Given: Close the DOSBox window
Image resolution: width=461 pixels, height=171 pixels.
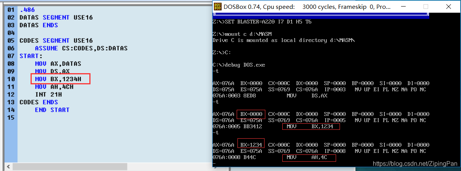Looking at the screenshot, I should [x=448, y=7].
